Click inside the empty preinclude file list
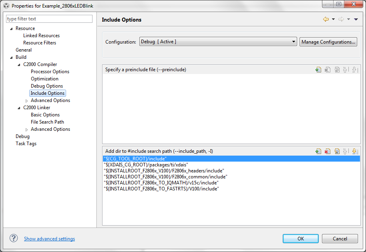This screenshot has height=252, width=366. point(231,109)
